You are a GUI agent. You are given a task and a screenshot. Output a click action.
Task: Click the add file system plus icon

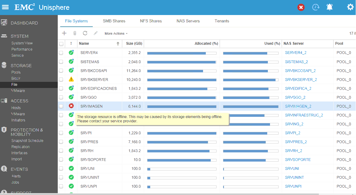click(64, 33)
